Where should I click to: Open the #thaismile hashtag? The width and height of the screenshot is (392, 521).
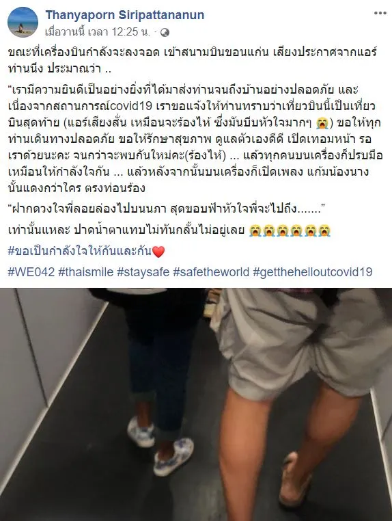(x=86, y=272)
